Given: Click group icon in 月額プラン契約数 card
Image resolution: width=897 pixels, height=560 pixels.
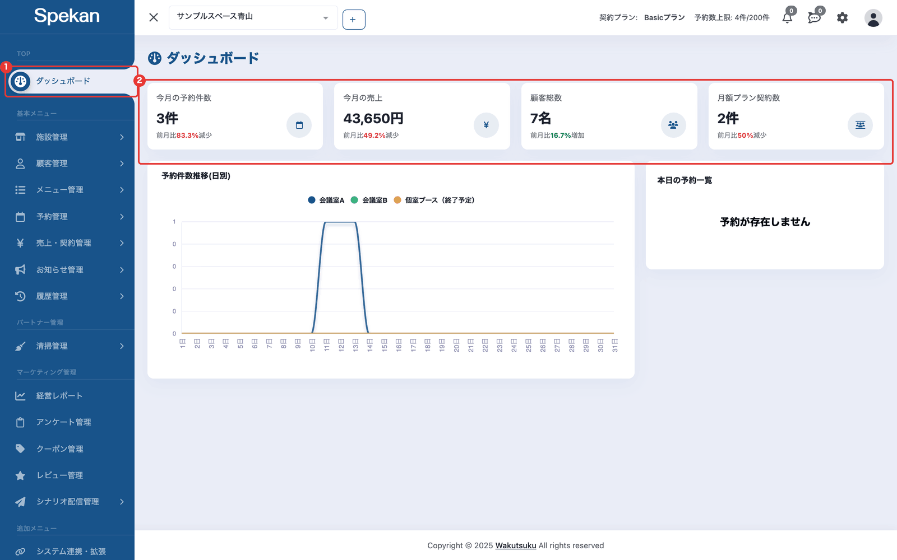Looking at the screenshot, I should pos(860,125).
